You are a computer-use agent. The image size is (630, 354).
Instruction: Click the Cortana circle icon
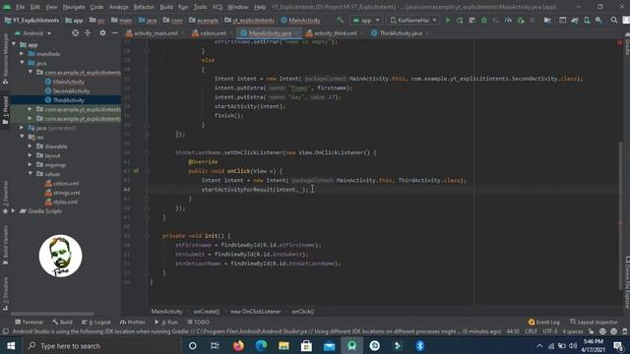(193, 345)
